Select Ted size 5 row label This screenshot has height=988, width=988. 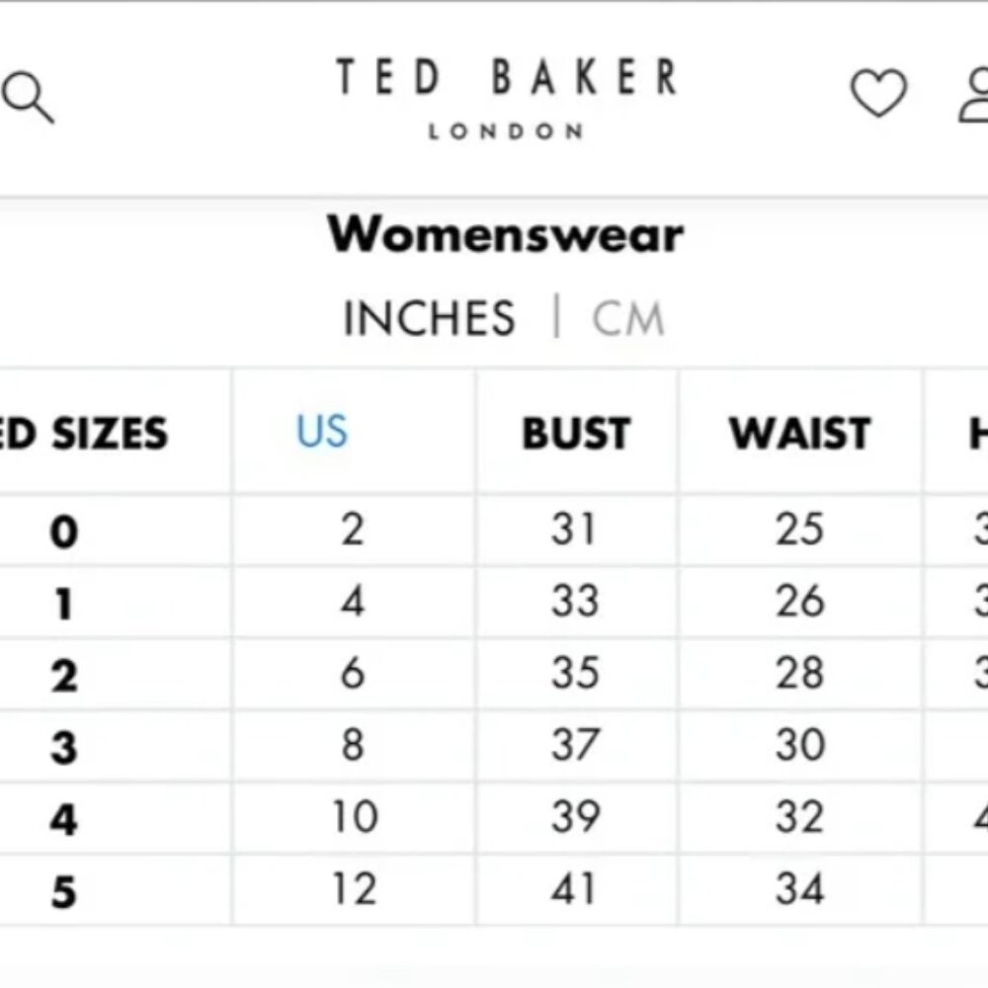click(63, 891)
